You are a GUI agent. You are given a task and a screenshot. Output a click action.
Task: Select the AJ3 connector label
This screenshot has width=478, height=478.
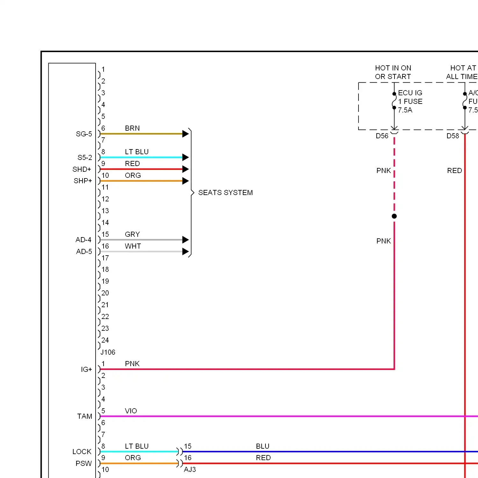pyautogui.click(x=190, y=469)
